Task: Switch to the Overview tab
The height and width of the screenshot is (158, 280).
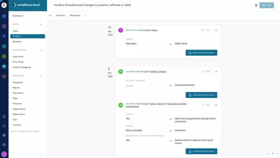Action: (60, 15)
